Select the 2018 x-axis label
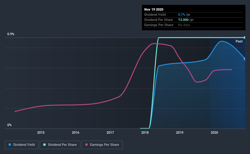 145,132
